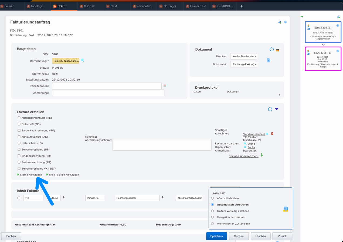Viewport: 343px width, 242px height.
Task: Click into the Anmerkung input field
Action: 108,93
